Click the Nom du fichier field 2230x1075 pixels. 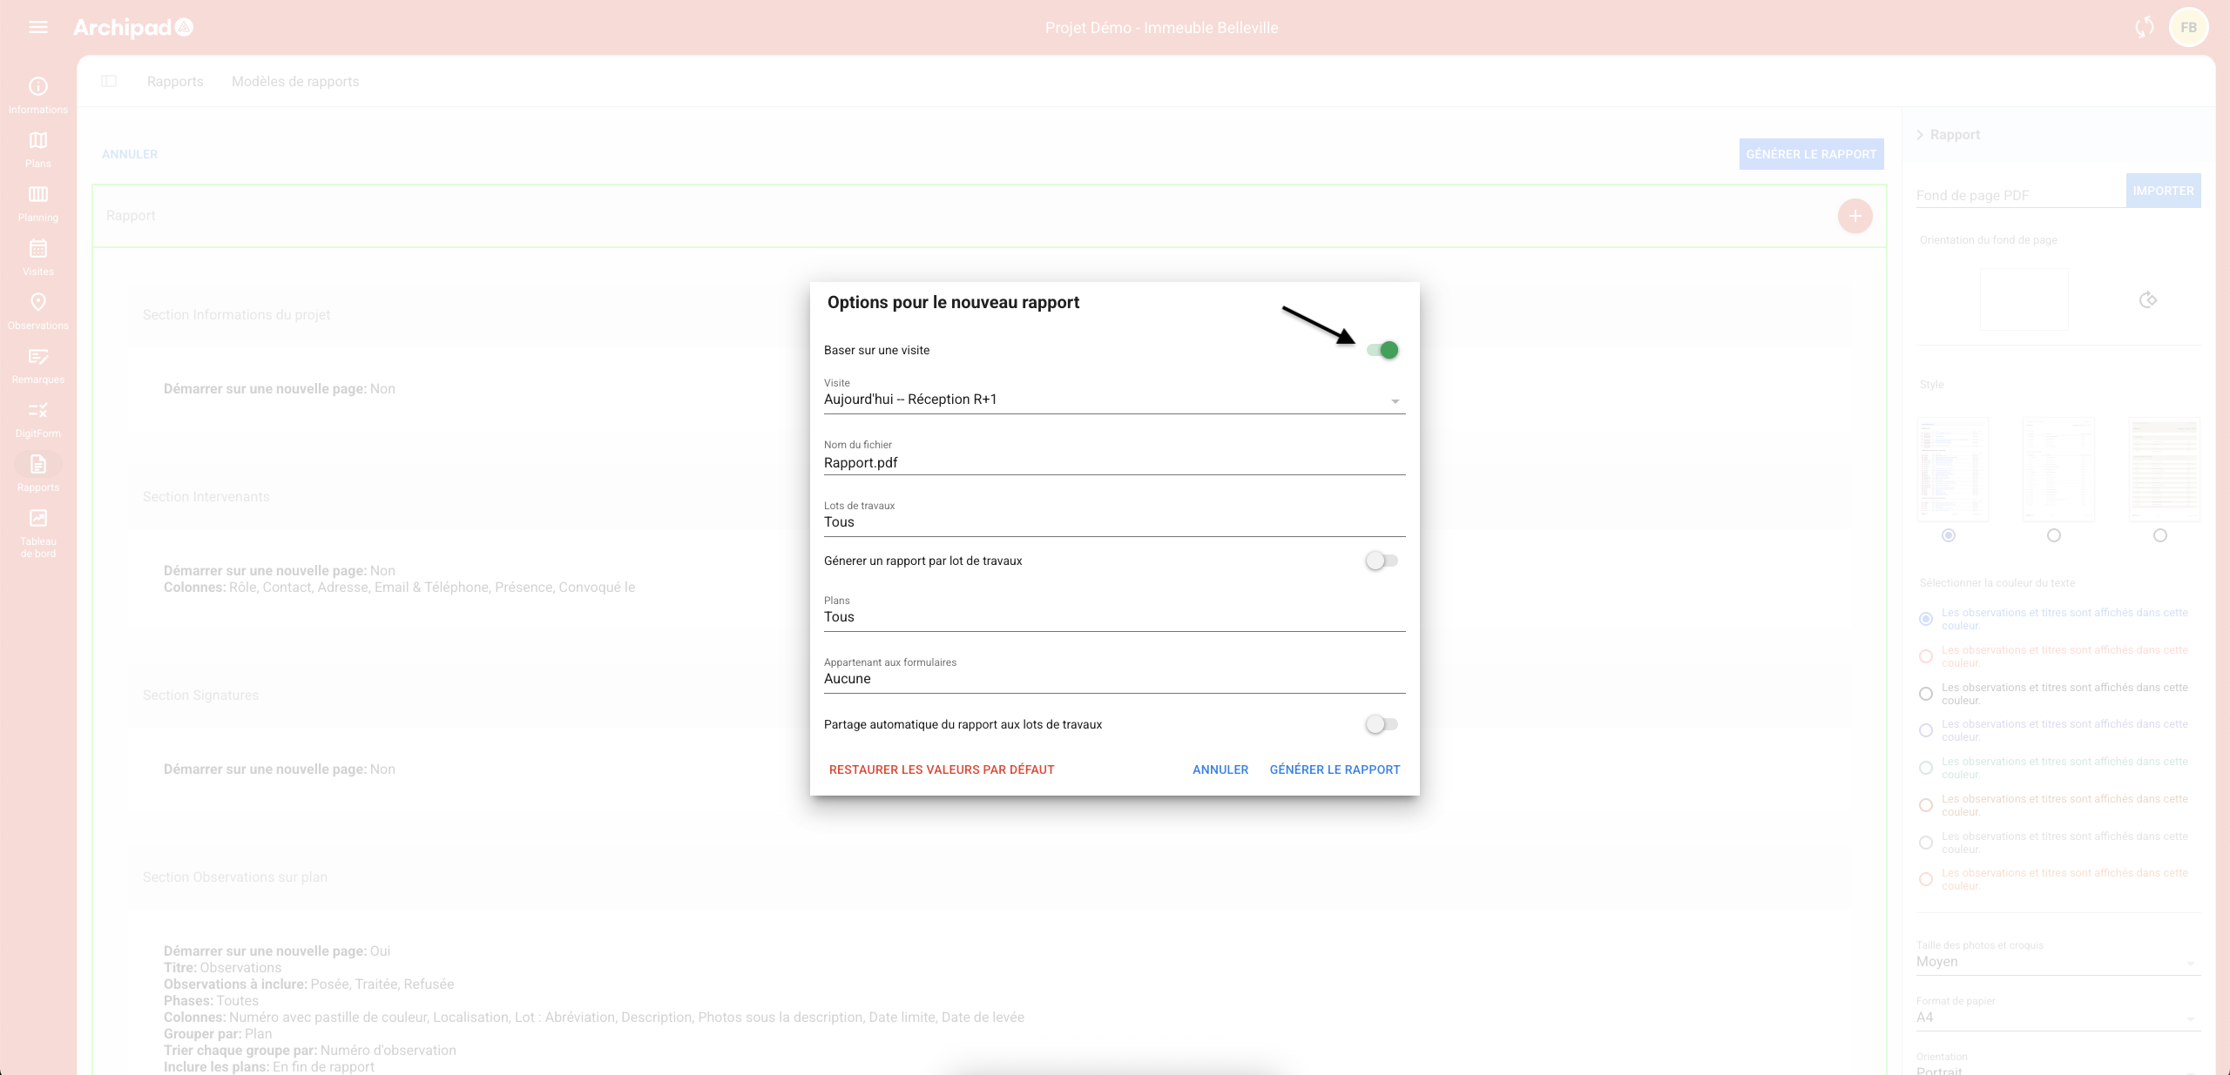pos(1113,462)
